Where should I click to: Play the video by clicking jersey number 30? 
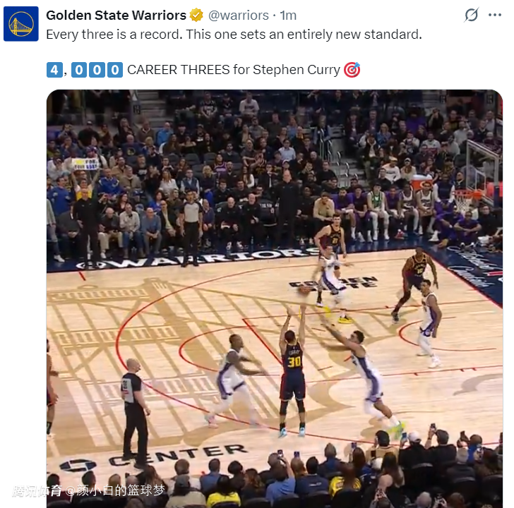point(294,361)
